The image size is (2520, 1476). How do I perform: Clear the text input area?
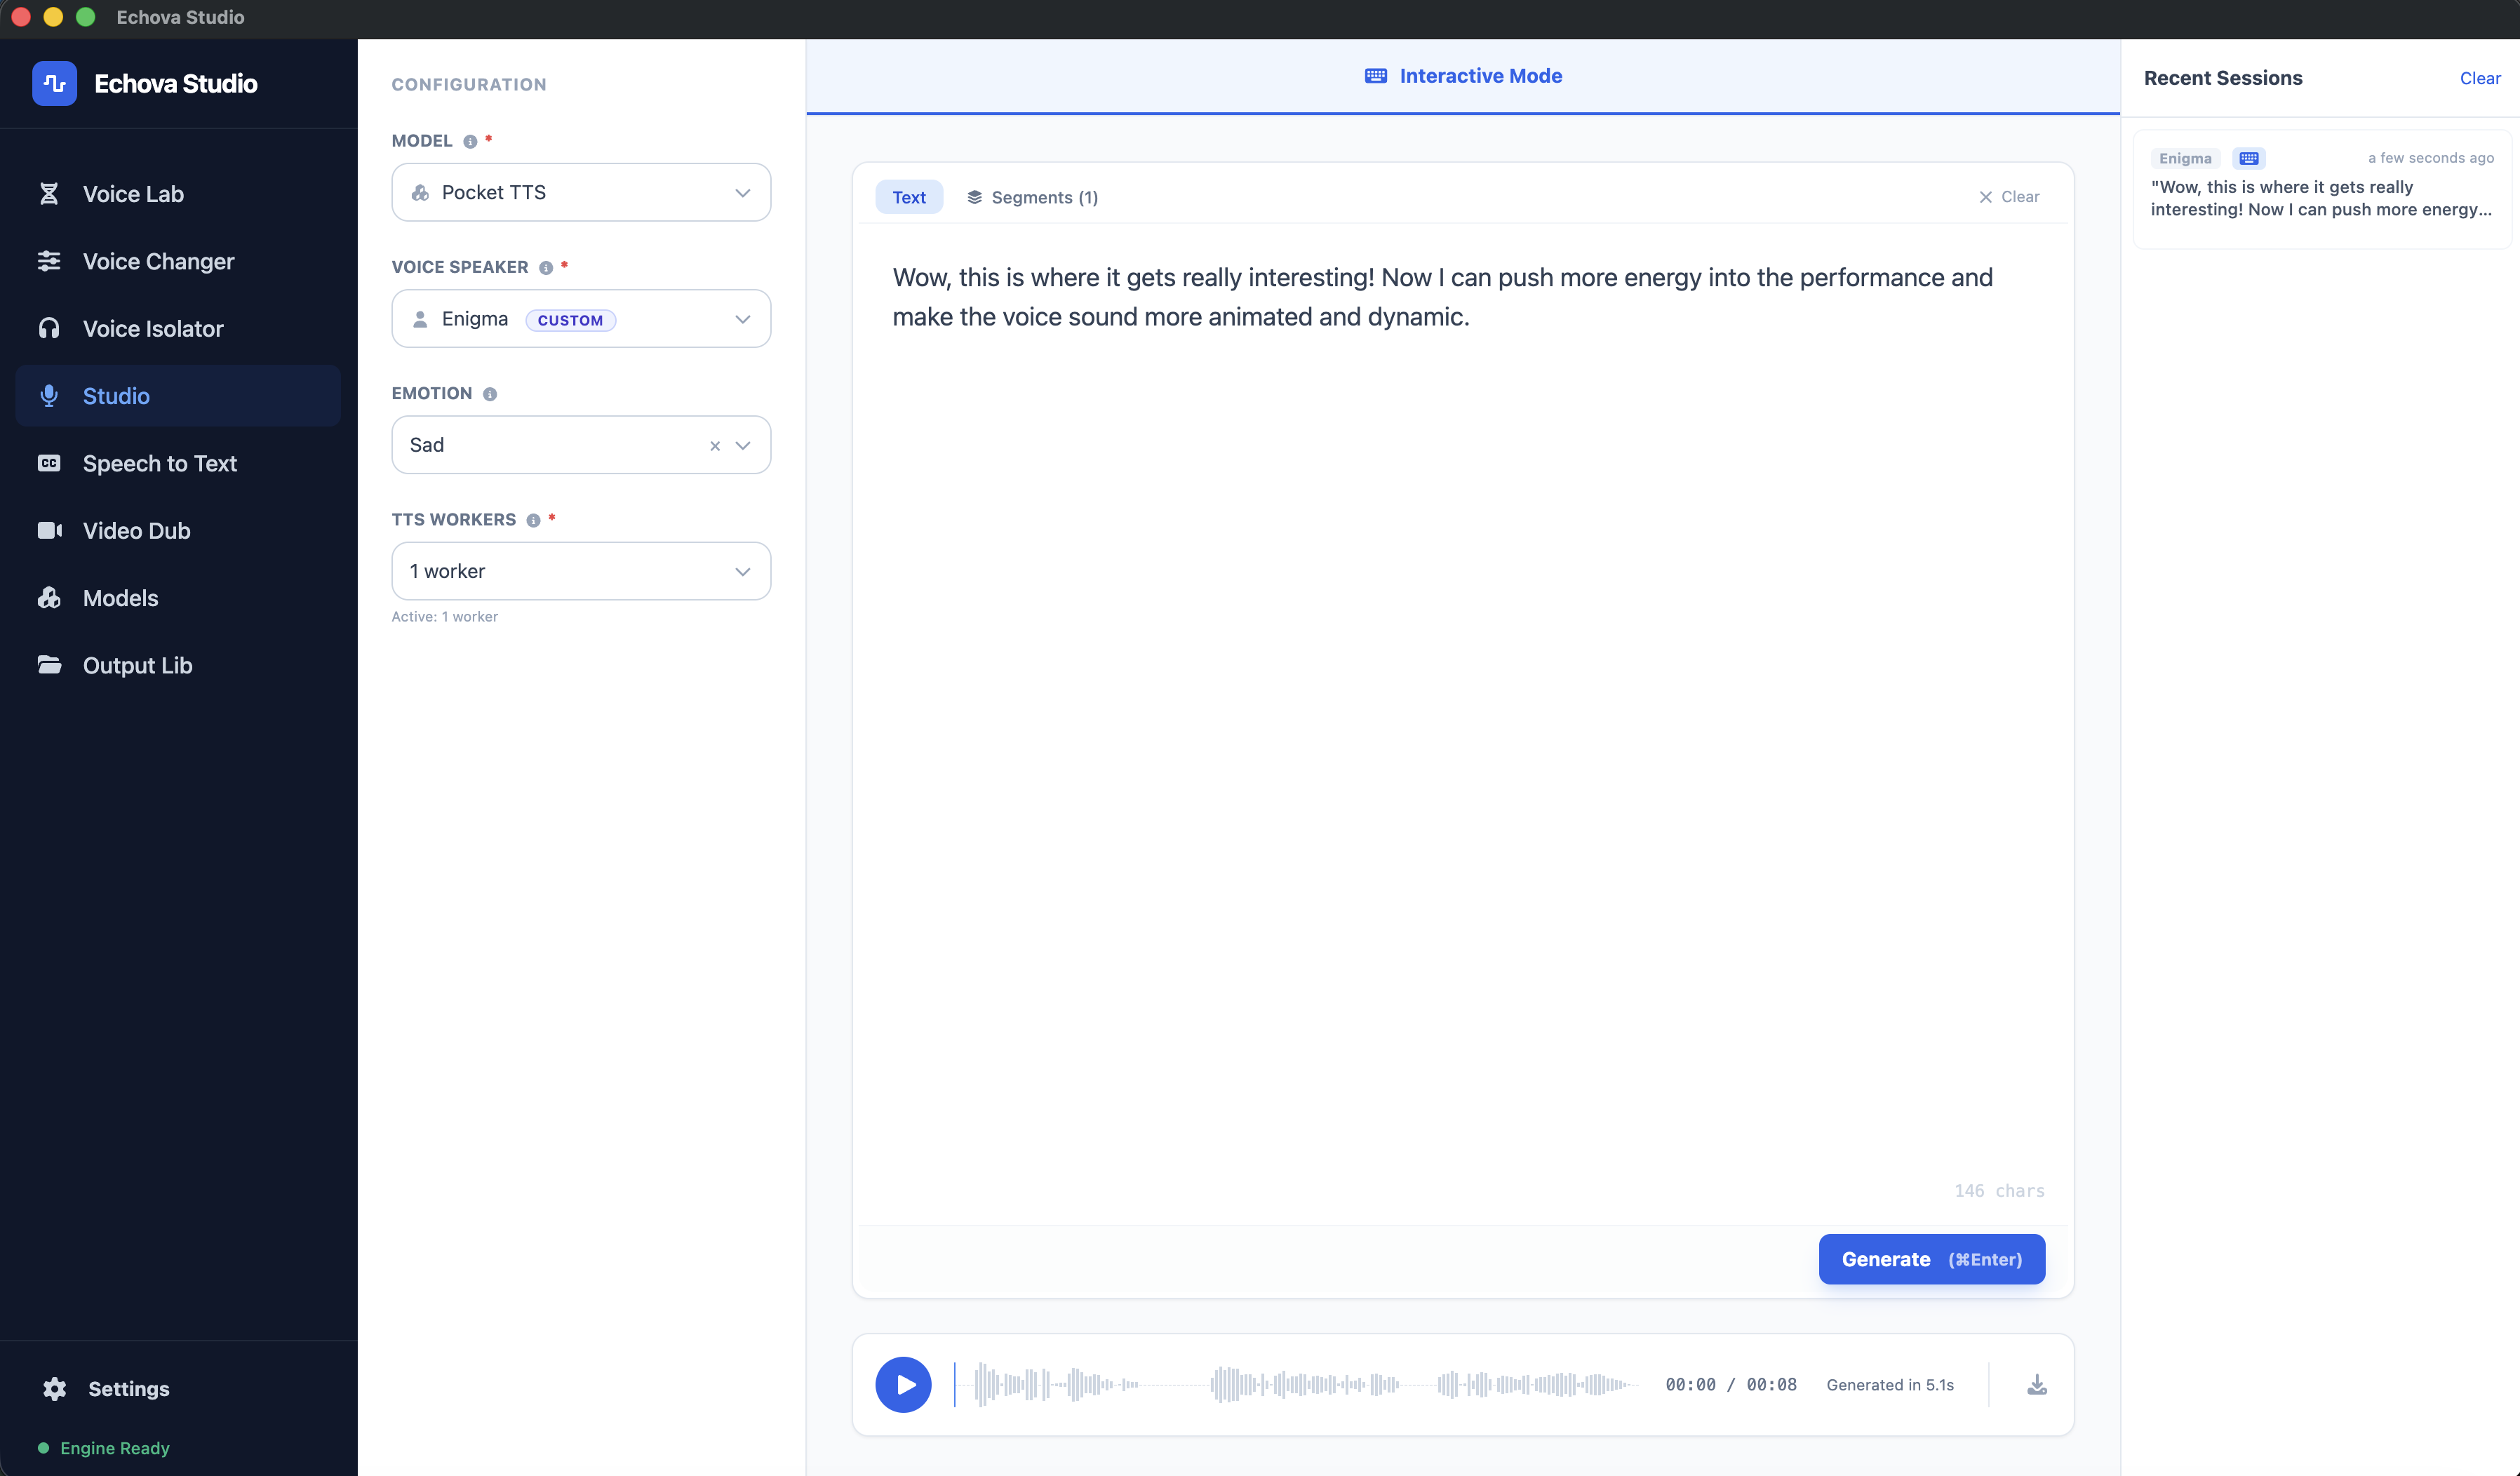point(2011,197)
